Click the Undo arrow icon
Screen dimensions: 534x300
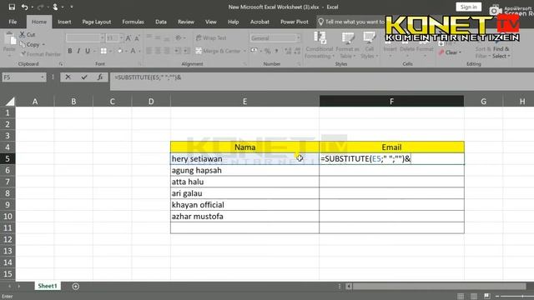coord(24,7)
